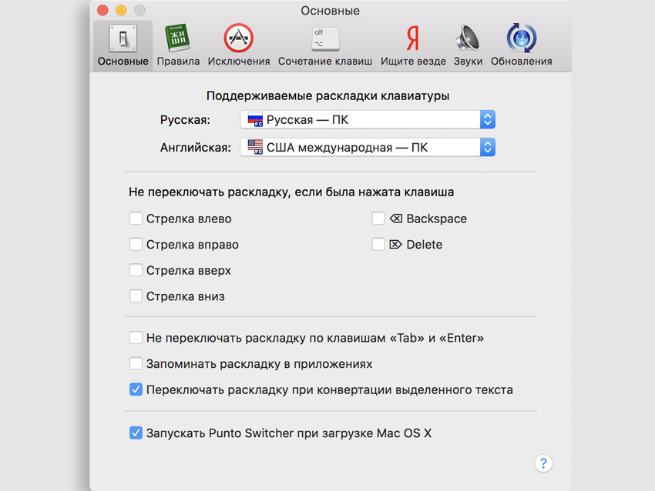Switch to the Звуки tab label
The width and height of the screenshot is (655, 491).
pos(468,62)
